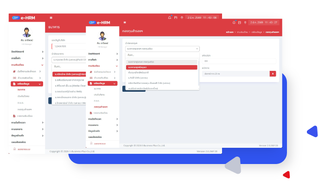Select ประกันสังคม submenu in front window

[x=99, y=95]
